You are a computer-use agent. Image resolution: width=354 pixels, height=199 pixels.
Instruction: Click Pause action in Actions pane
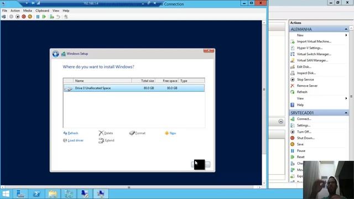(301, 151)
